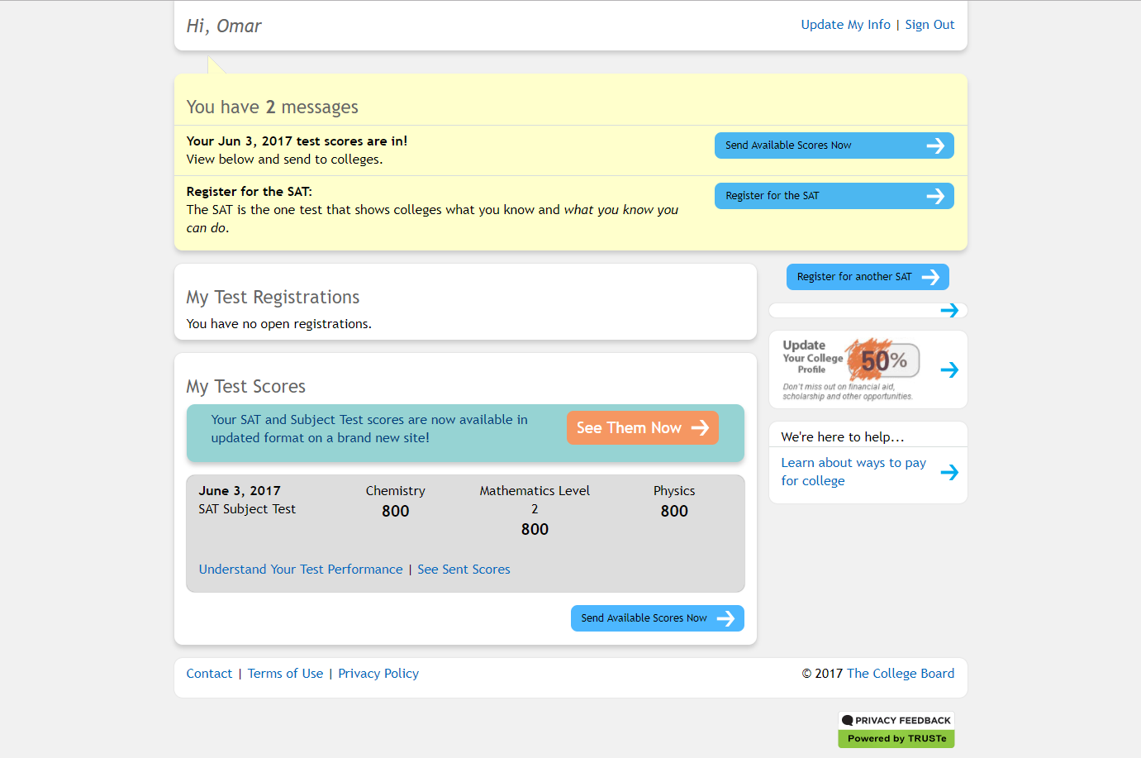Click the Sign Out link

click(929, 25)
